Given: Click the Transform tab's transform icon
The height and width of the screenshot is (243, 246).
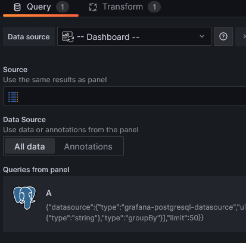Looking at the screenshot, I should point(93,7).
